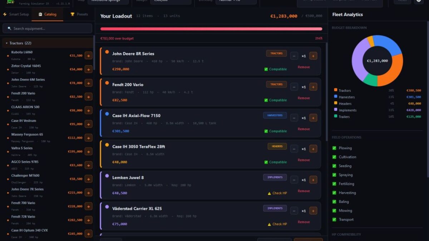Toggle the Fertilizing checkbox
Screen dimensions: 429x241
click(x=334, y=184)
